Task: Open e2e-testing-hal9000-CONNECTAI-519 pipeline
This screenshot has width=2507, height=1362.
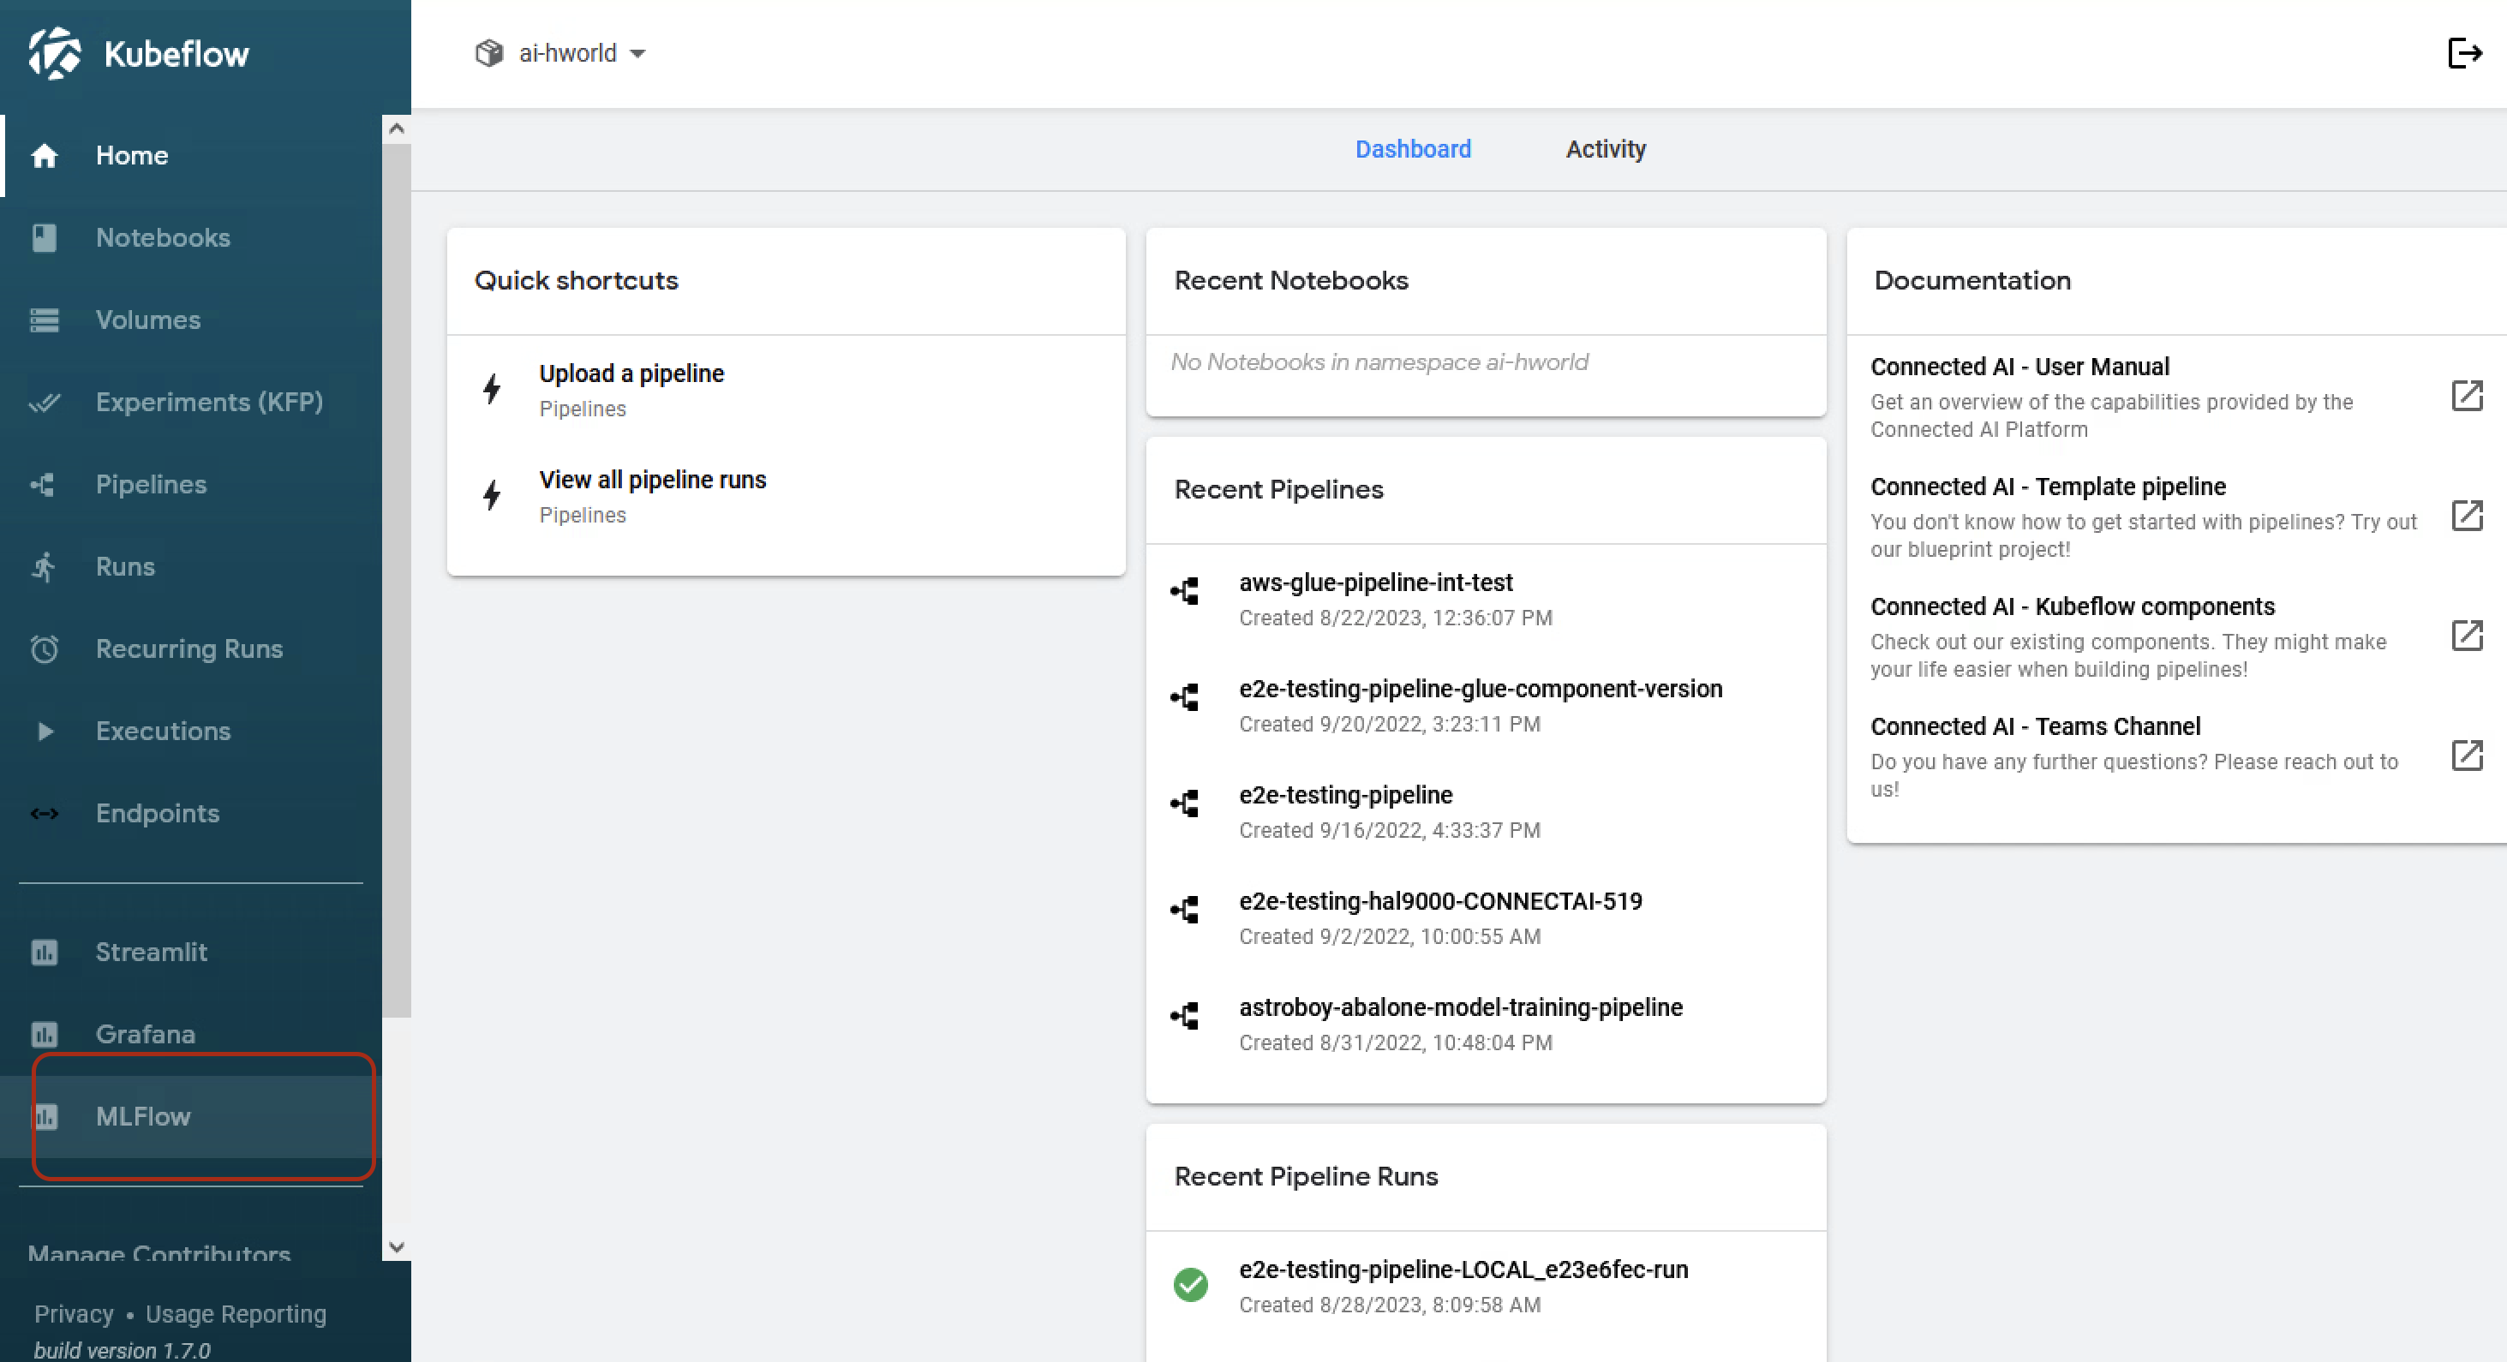Action: (x=1485, y=917)
